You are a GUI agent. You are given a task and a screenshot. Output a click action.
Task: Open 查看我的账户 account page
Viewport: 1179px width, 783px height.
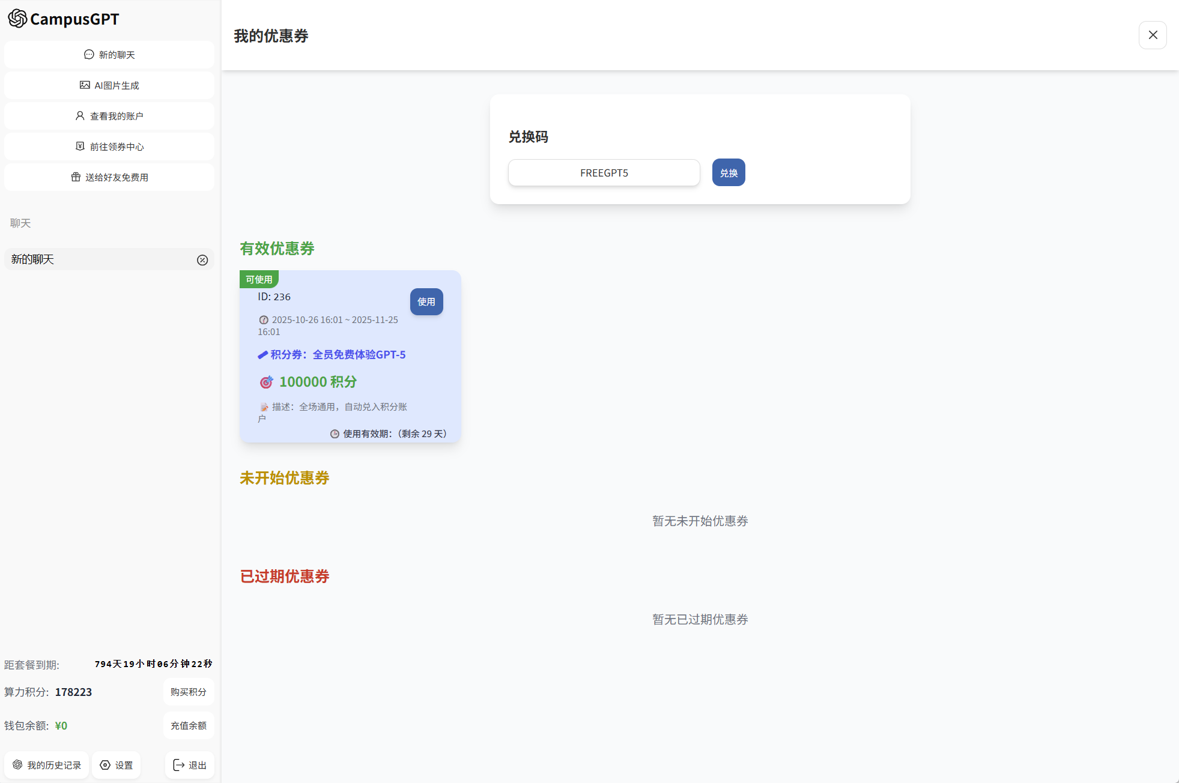(x=109, y=116)
